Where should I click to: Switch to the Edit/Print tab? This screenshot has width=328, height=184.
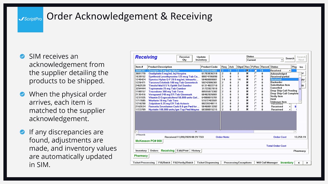point(183,151)
